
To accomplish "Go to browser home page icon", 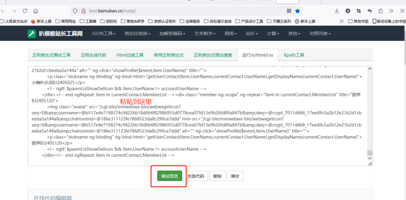I will (x=36, y=11).
